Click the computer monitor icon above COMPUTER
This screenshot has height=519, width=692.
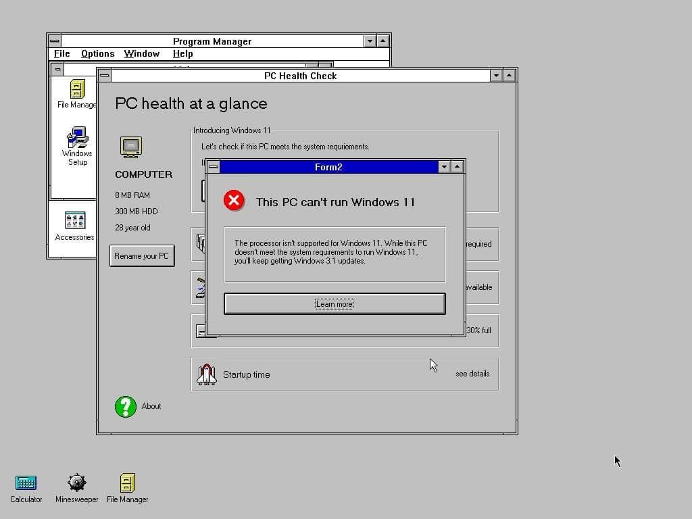click(131, 147)
